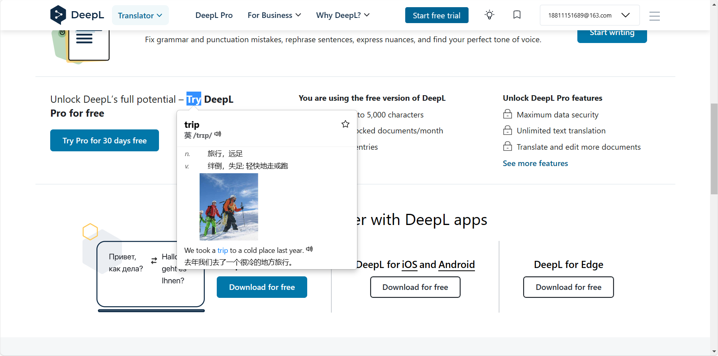The height and width of the screenshot is (356, 718).
Task: Expand the For Business menu
Action: [274, 15]
